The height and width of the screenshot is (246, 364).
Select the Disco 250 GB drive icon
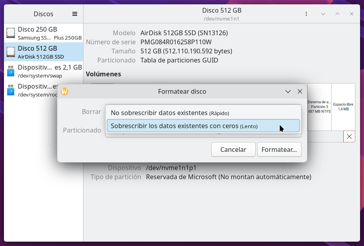(11, 33)
